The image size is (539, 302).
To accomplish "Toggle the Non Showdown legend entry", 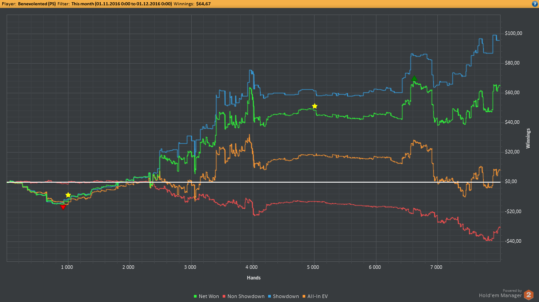I will tap(243, 296).
